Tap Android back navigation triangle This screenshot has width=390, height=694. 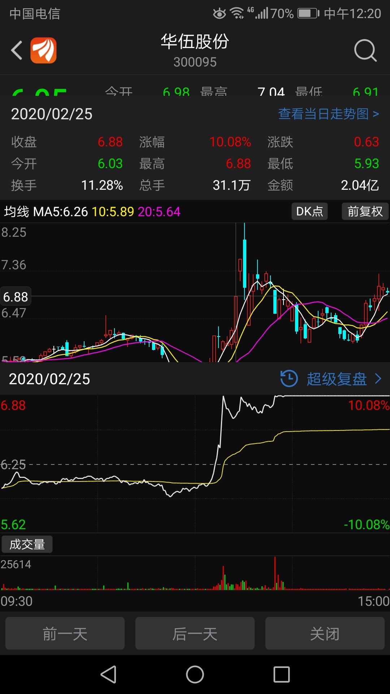[108, 674]
